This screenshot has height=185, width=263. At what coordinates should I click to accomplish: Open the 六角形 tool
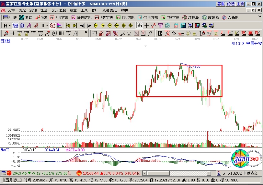click(x=230, y=17)
